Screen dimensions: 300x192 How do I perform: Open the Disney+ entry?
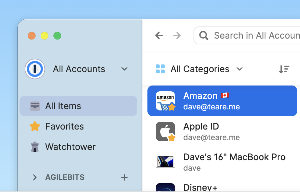[222, 187]
